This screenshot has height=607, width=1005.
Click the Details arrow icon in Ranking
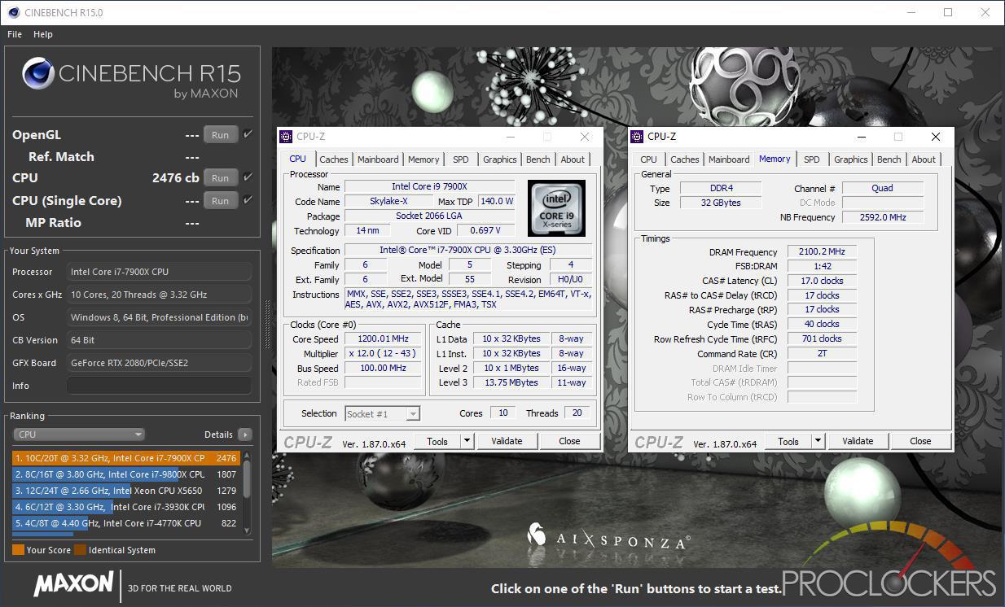point(244,435)
